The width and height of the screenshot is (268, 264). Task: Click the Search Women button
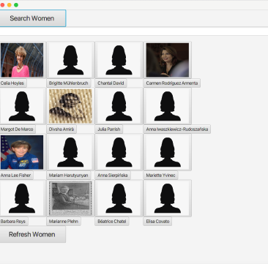pos(33,18)
